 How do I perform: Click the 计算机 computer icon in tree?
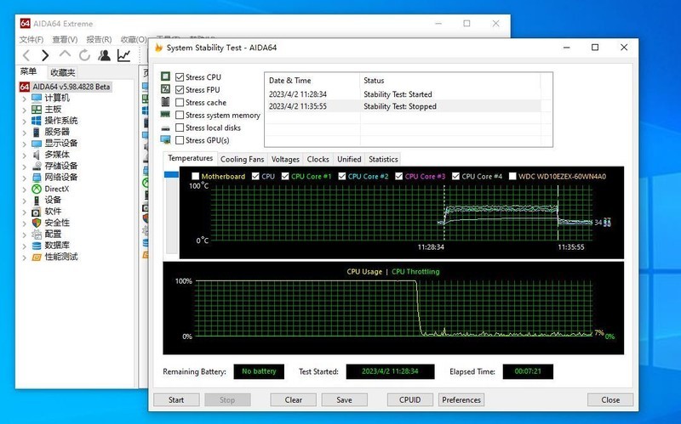pyautogui.click(x=37, y=98)
